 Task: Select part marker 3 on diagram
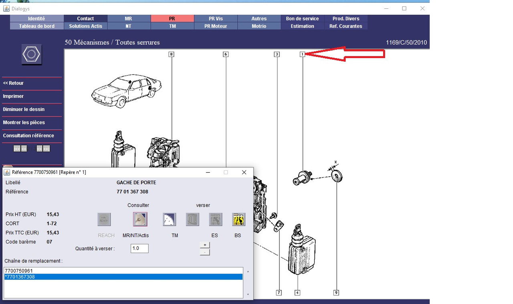click(x=277, y=54)
